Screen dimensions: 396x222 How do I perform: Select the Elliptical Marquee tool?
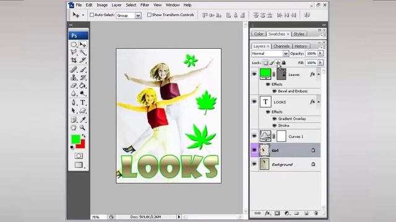74,44
